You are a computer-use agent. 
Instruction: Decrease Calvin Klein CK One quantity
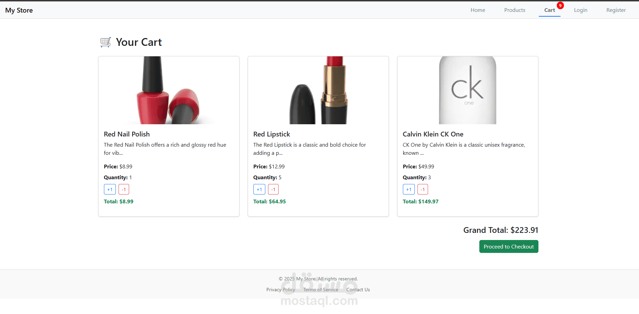(x=423, y=189)
